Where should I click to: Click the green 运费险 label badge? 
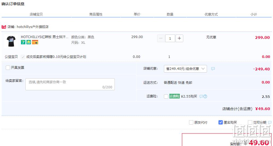click(175, 96)
